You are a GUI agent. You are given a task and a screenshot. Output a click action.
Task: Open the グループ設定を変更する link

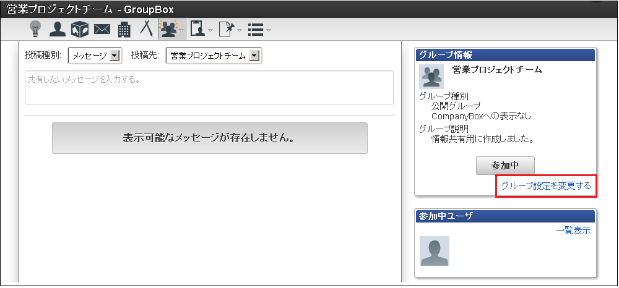[x=546, y=186]
